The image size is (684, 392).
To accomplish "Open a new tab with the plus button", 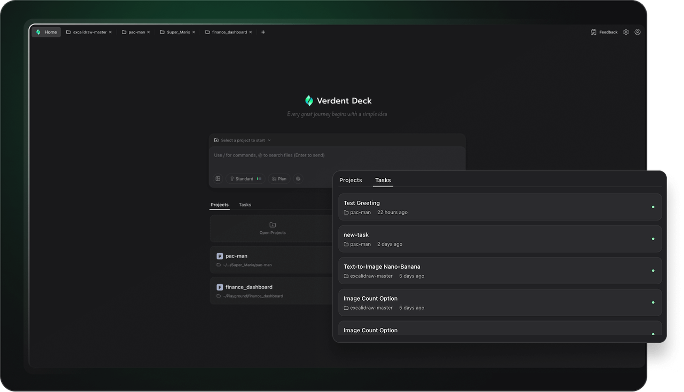I will click(x=263, y=32).
